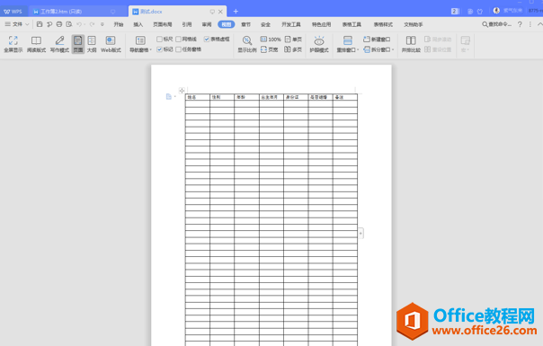Open the Start (开始) tab
Screen dimensions: 543x346
pos(119,24)
